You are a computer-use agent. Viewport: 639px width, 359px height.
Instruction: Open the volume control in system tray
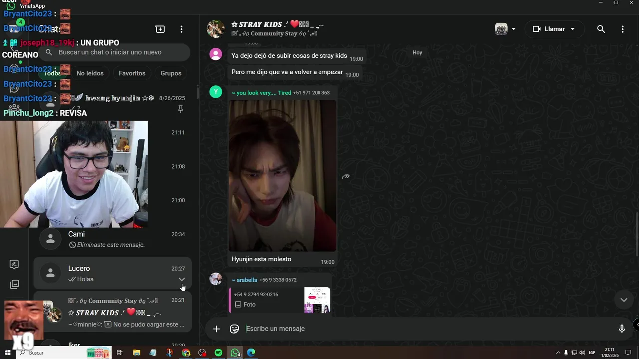[582, 353]
